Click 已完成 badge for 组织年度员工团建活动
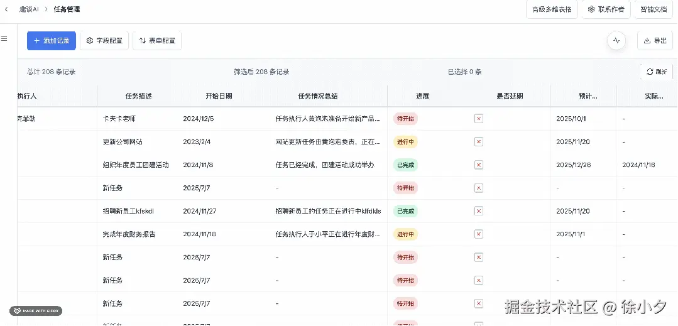Image resolution: width=678 pixels, height=326 pixels. coord(405,165)
